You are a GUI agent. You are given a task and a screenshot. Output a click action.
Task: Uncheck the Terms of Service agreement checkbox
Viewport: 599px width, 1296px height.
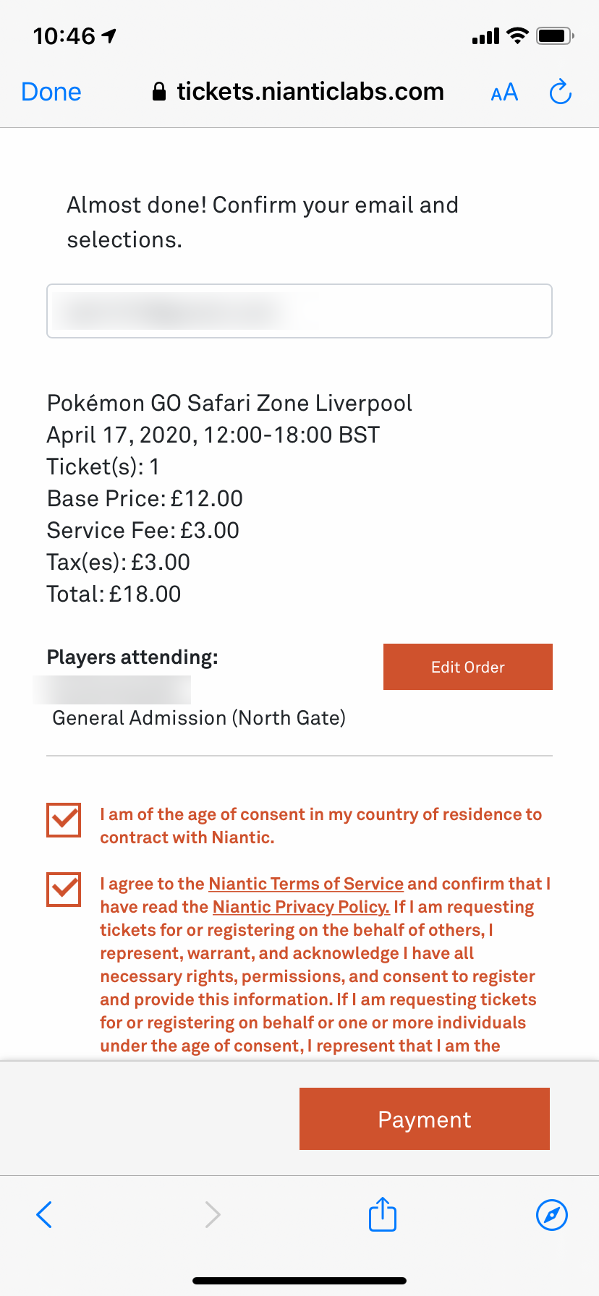64,890
